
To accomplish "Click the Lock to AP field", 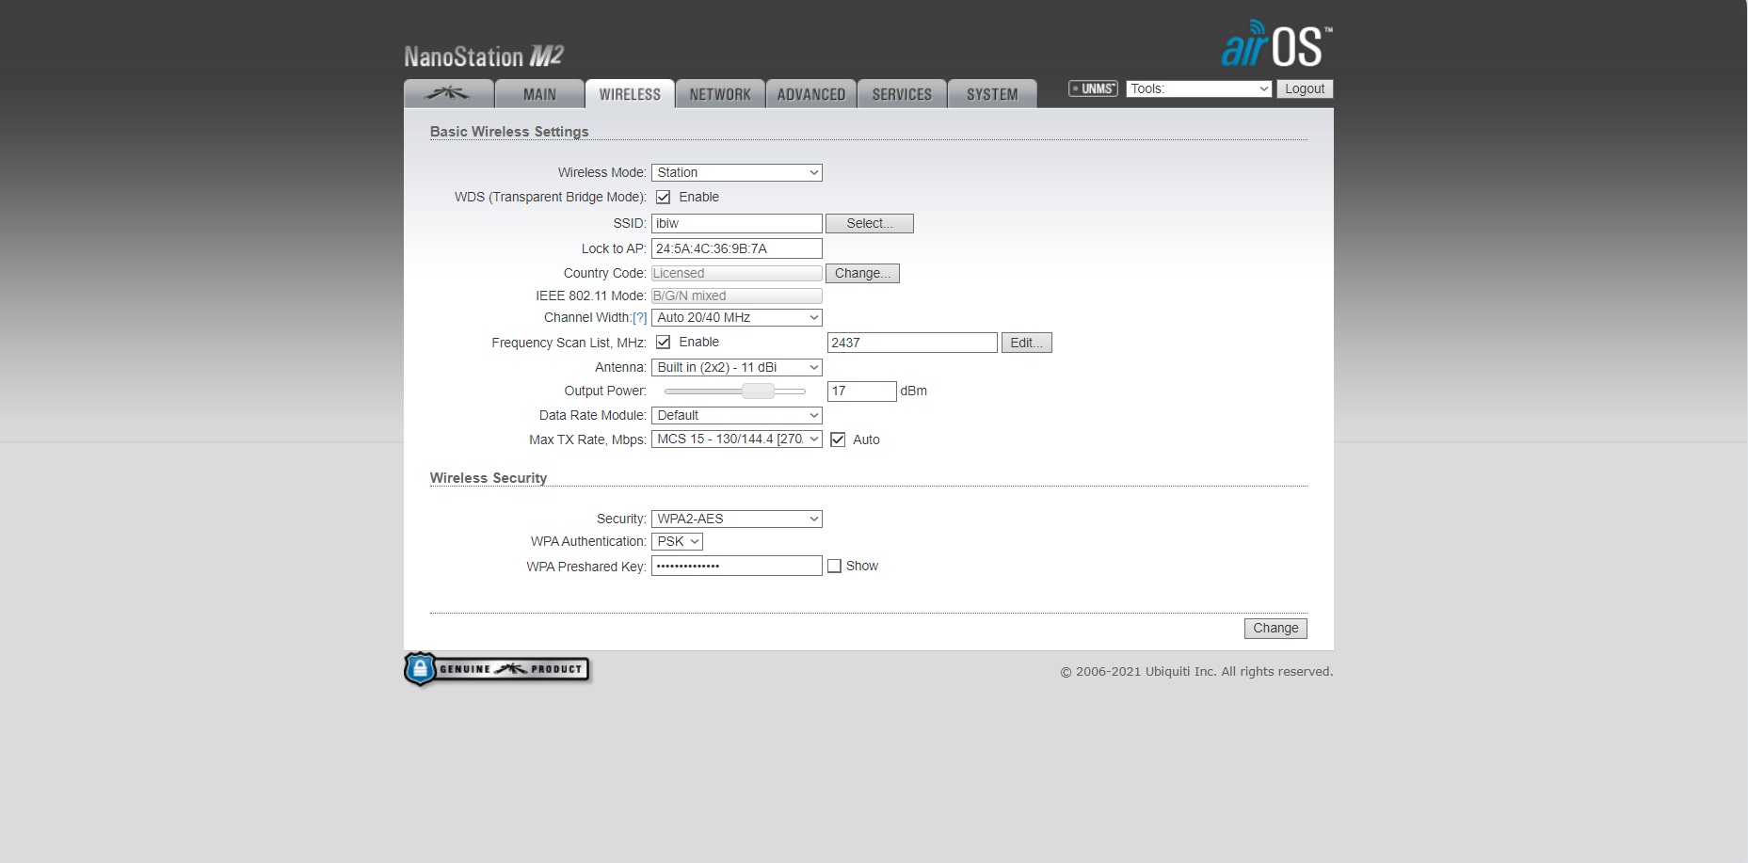I will click(737, 248).
